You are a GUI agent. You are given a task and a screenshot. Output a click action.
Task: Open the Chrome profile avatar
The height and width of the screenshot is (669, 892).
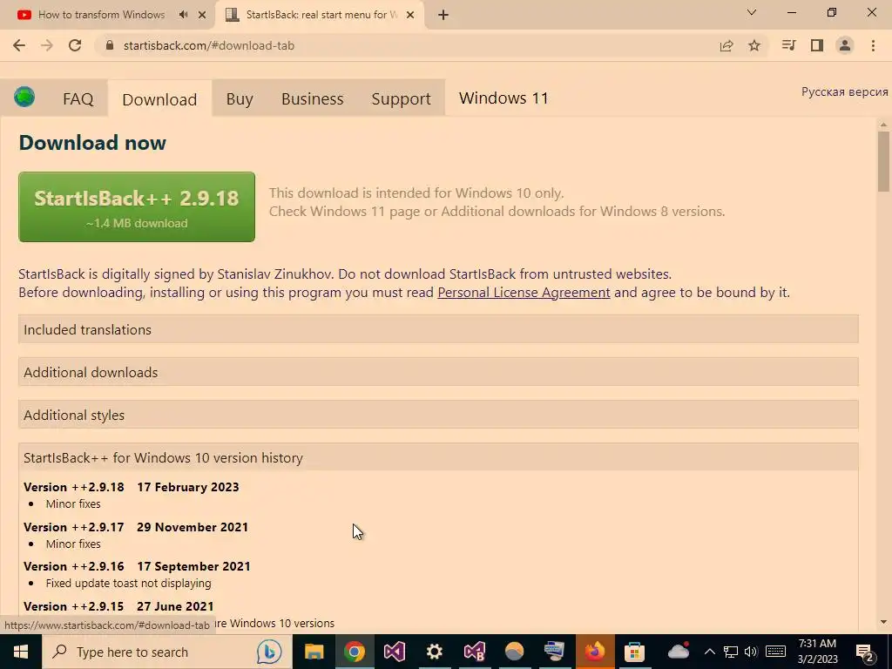845,45
